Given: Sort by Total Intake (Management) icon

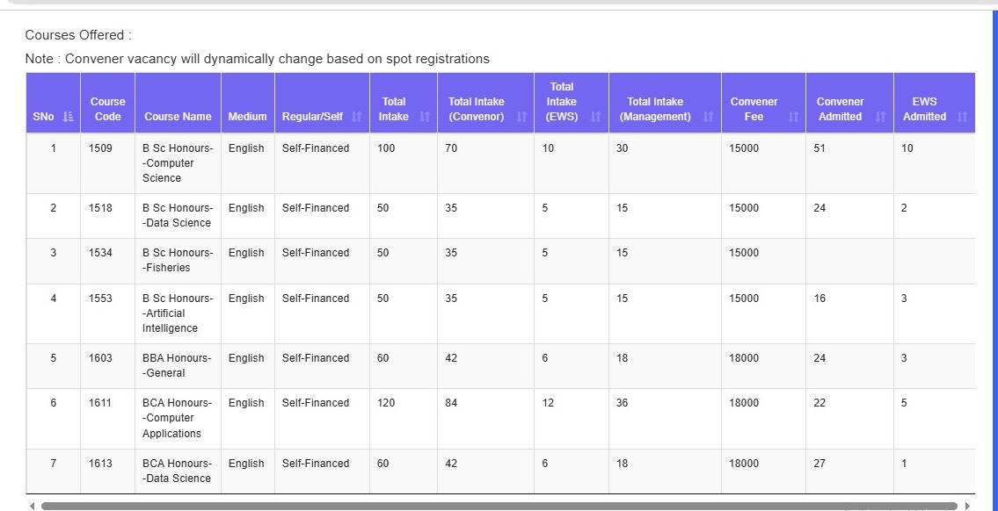Looking at the screenshot, I should click(708, 117).
